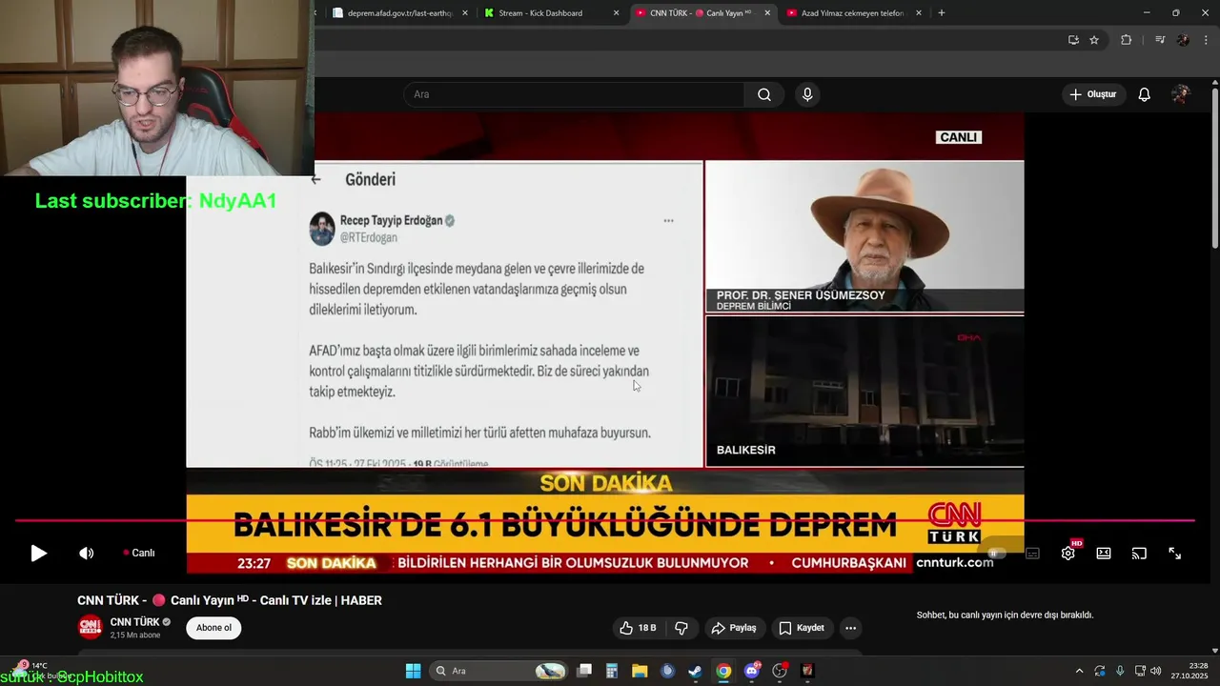Open Chrome from taskbar

(723, 671)
